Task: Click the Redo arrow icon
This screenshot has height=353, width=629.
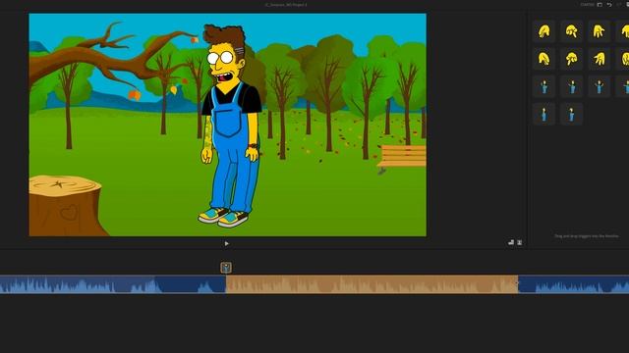Action: tap(619, 4)
